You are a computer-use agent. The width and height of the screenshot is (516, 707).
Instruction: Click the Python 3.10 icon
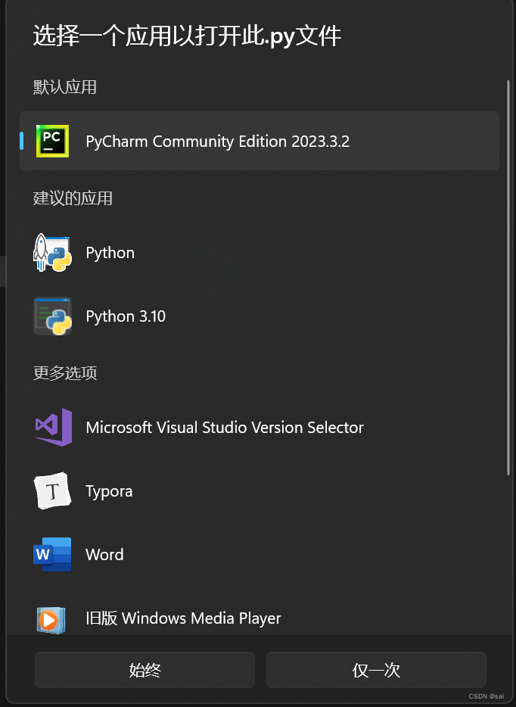[53, 316]
